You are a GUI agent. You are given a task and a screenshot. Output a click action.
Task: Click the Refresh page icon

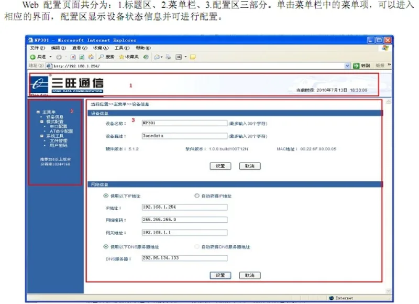point(82,57)
